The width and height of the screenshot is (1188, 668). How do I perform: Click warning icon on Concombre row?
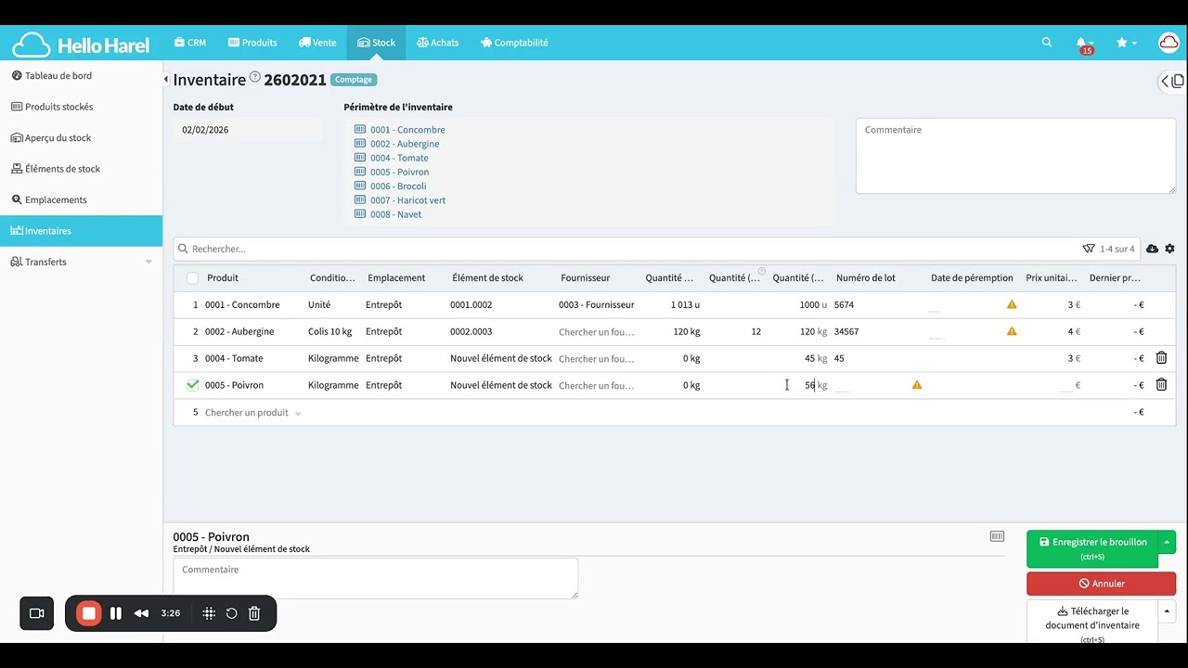1012,304
